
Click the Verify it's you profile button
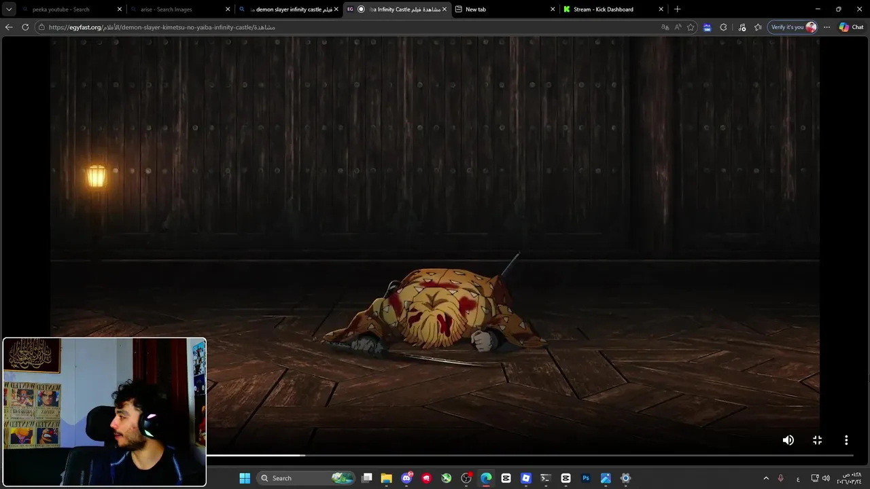point(793,27)
